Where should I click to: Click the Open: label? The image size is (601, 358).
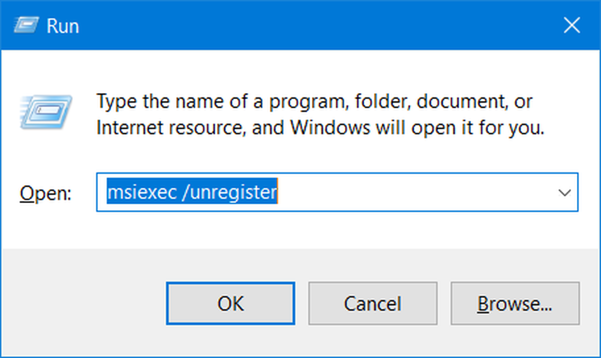point(46,193)
